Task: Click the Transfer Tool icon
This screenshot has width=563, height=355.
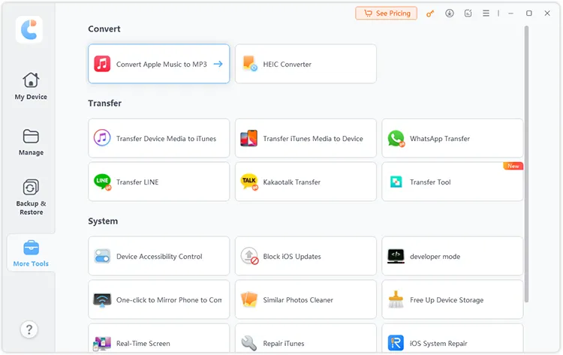Action: click(396, 182)
